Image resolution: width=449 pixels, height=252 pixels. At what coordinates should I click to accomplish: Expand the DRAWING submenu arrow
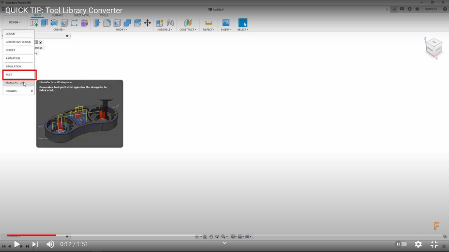(x=32, y=91)
